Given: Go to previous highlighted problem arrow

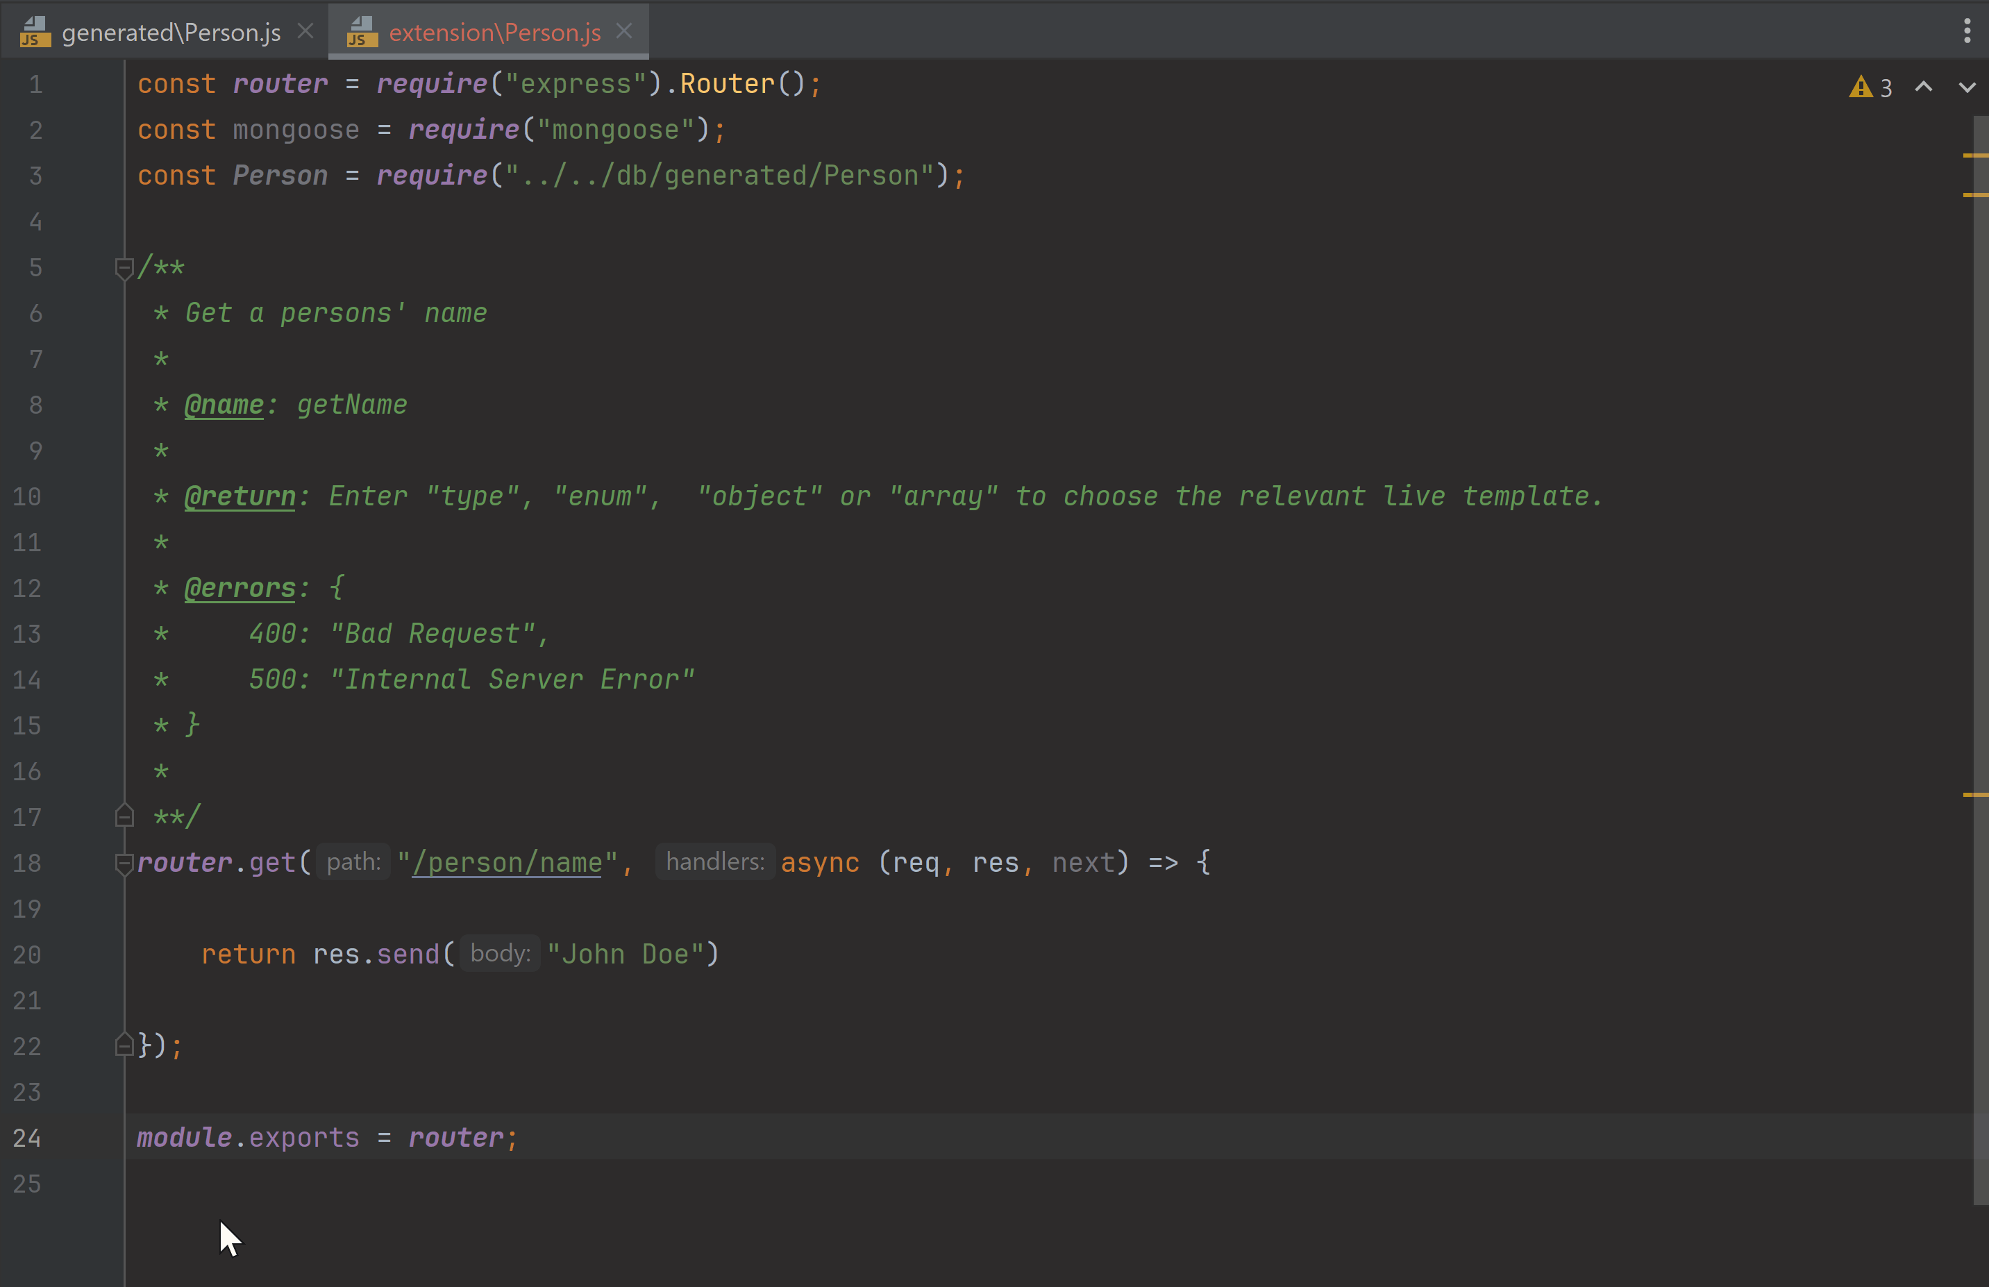Looking at the screenshot, I should click(1924, 87).
